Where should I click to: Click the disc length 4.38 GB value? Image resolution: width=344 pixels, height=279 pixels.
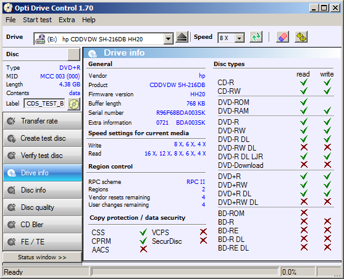(x=70, y=85)
